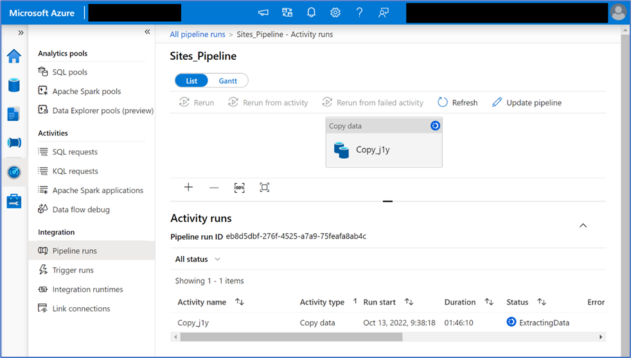The height and width of the screenshot is (358, 631).
Task: Open the Home hub icon
Action: tap(13, 57)
